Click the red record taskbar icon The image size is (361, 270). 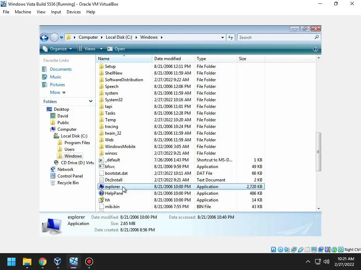click(89, 262)
